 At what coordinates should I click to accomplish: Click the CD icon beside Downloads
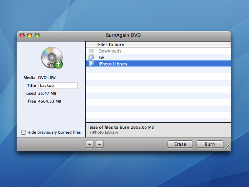coord(91,51)
